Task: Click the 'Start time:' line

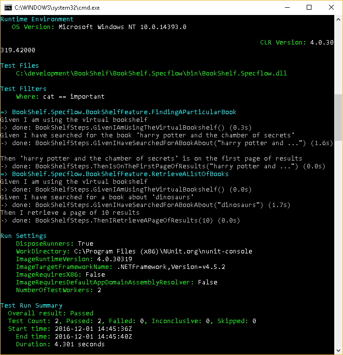Action: click(x=70, y=329)
